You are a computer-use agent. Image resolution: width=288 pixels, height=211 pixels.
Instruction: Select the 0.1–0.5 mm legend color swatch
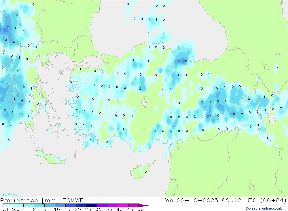[8, 205]
